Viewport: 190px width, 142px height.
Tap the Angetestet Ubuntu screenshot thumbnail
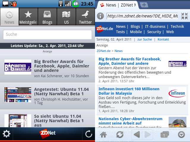coord(18,95)
